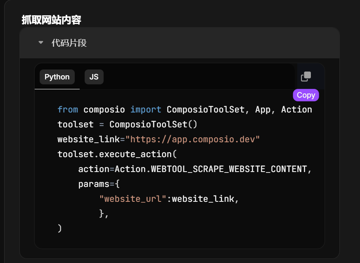Screen dimensions: 360x263
Task: Click the copy-to-clipboard icon above the code
Action: pos(306,77)
